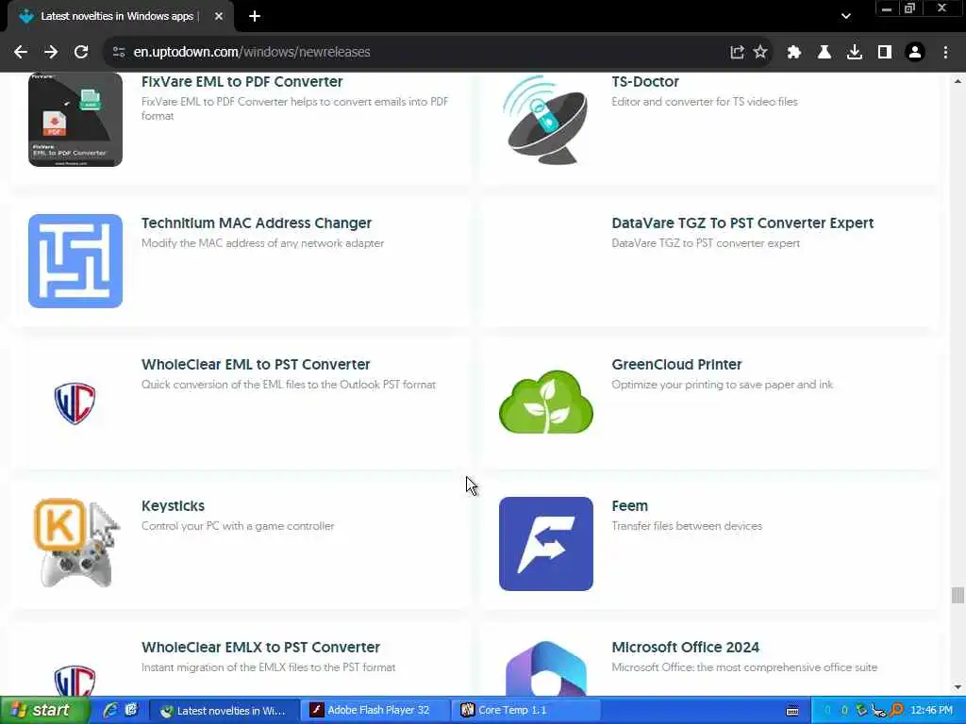Viewport: 966px width, 724px height.
Task: Switch to Core Temp 1.1 taskbar item
Action: point(525,711)
